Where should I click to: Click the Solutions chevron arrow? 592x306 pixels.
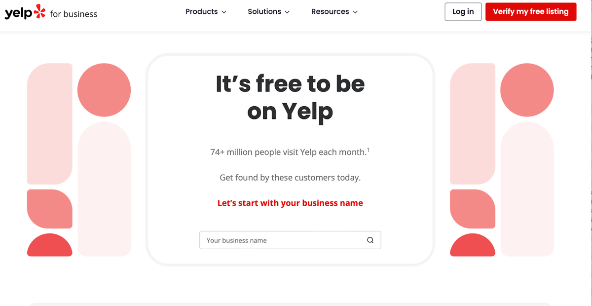click(286, 12)
